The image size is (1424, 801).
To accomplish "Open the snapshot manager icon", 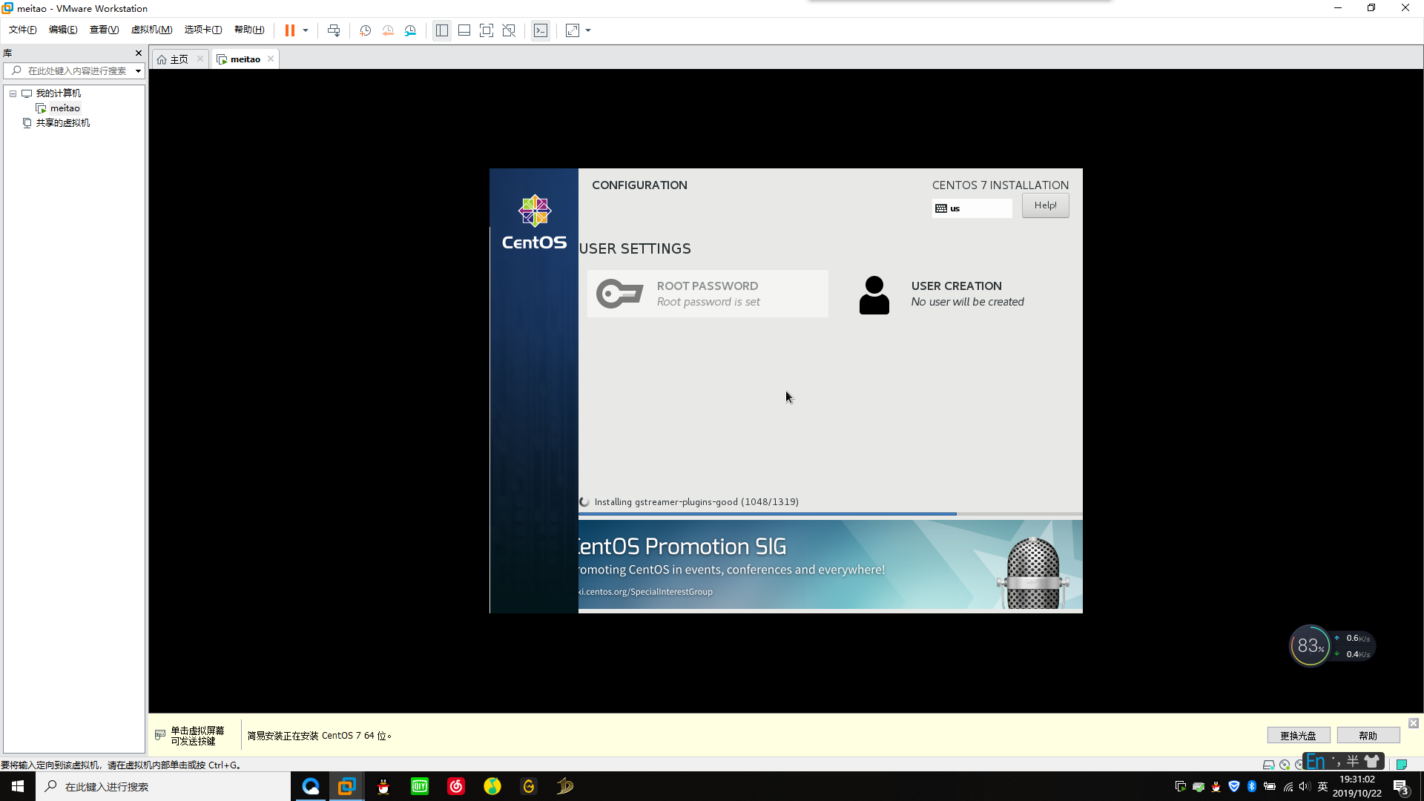I will tap(410, 30).
